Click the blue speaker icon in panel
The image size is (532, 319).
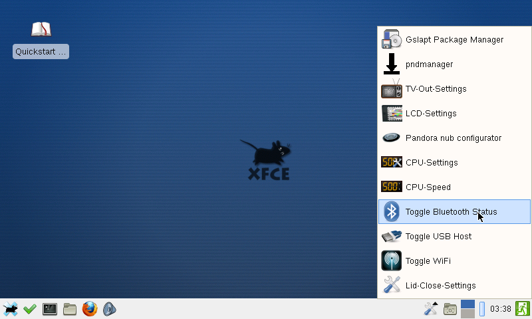pyautogui.click(x=110, y=309)
